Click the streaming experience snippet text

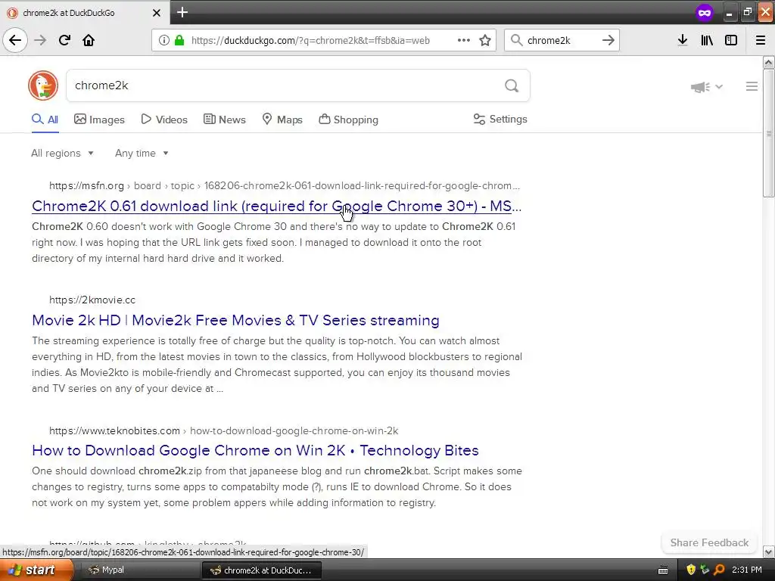[277, 365]
